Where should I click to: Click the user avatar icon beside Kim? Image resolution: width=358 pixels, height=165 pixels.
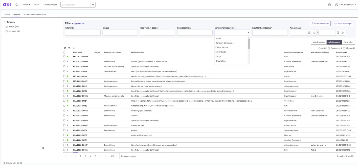(x=337, y=5)
